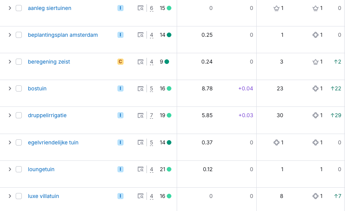Open SERP icon for luxe villatuin

click(141, 196)
